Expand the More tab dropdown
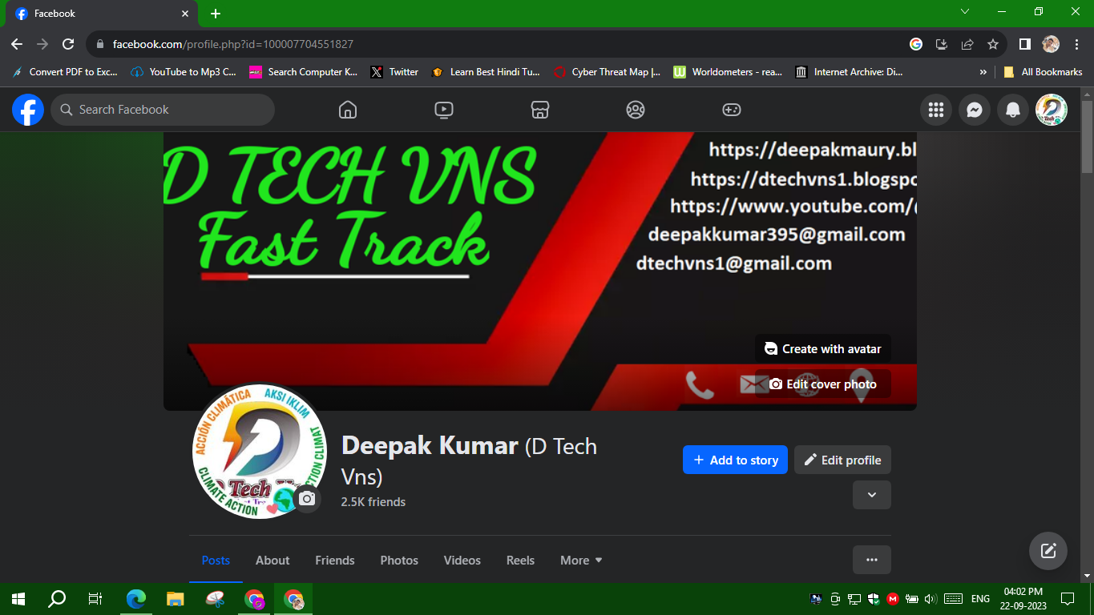Viewport: 1094px width, 615px height. point(581,561)
